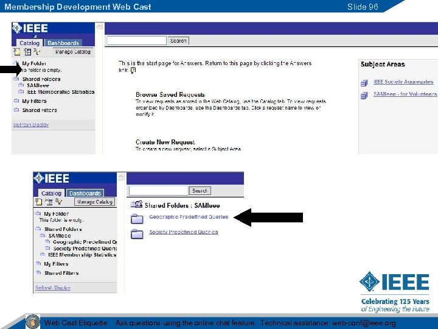The image size is (438, 329).
Task: Click folder icon beside Society Predefined Queries
Action: [x=137, y=234]
